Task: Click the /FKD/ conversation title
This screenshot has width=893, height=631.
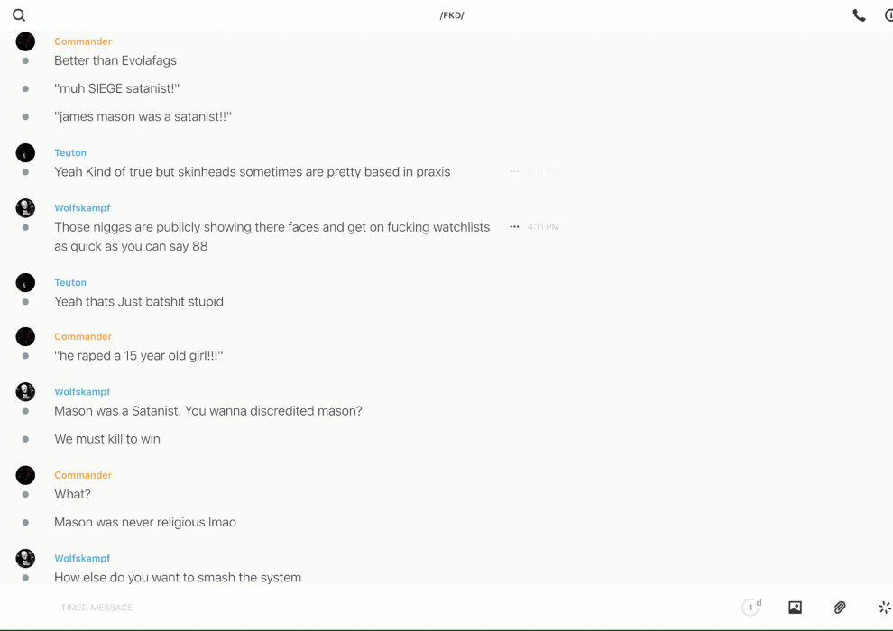Action: (452, 15)
